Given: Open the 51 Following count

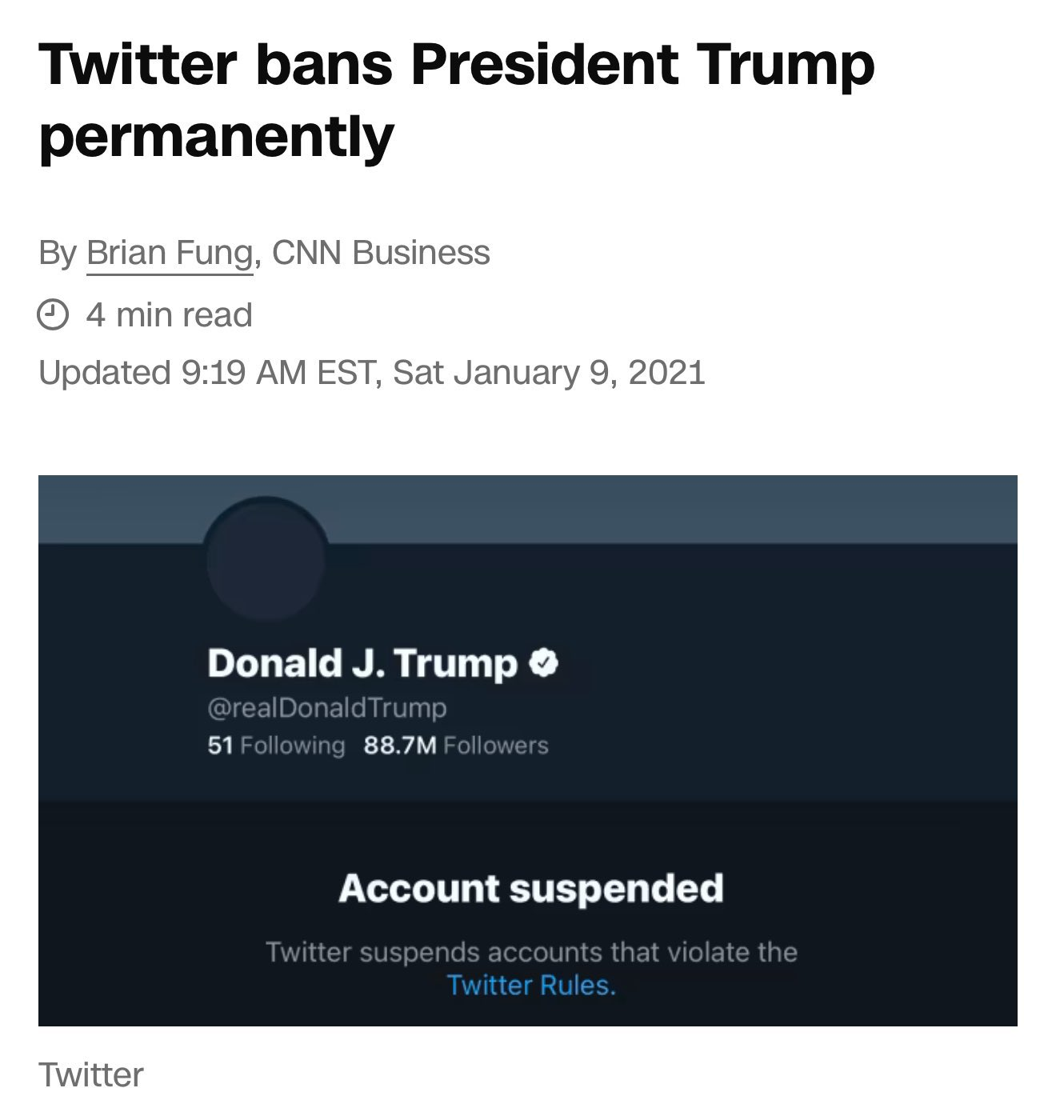Looking at the screenshot, I should (x=276, y=746).
